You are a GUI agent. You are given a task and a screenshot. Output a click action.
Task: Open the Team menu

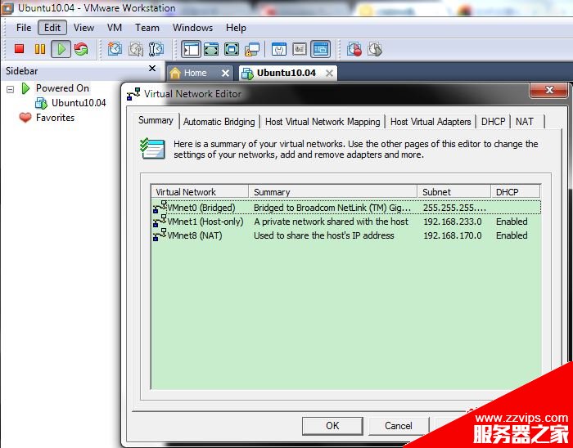(x=147, y=28)
